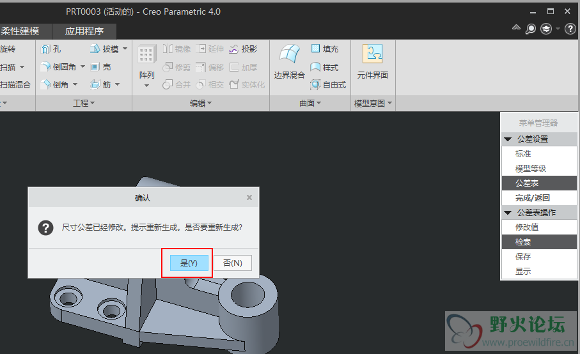Select 检索 in 公差表操作
This screenshot has height=354, width=580.
pyautogui.click(x=539, y=242)
